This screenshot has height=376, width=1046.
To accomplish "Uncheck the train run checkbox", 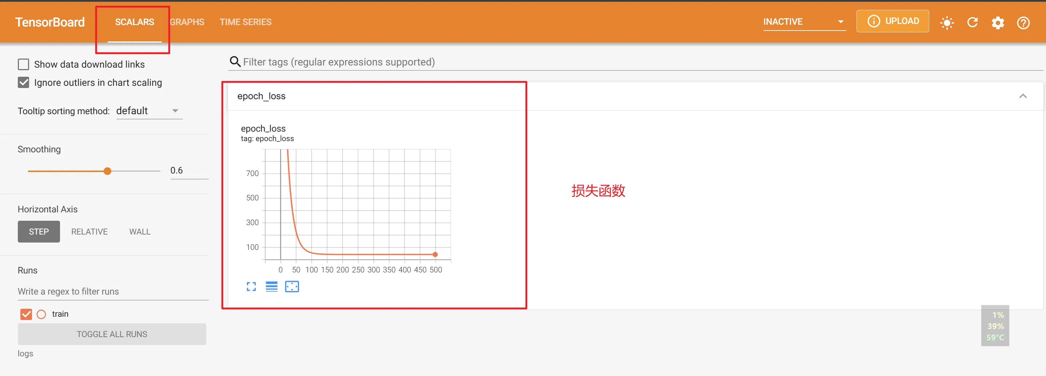I will point(26,314).
